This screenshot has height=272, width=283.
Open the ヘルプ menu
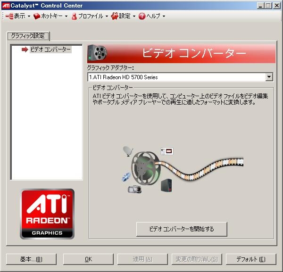[x=152, y=16]
